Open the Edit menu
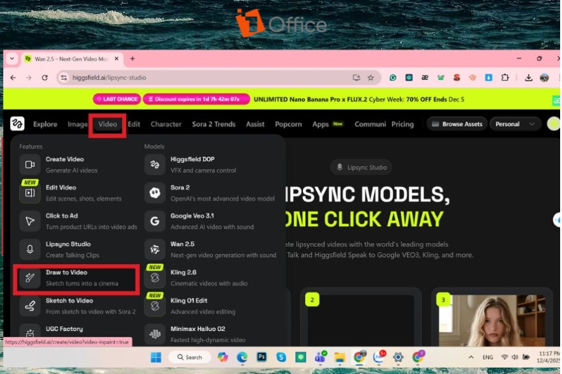Screen dimensions: 562x374 [134, 124]
